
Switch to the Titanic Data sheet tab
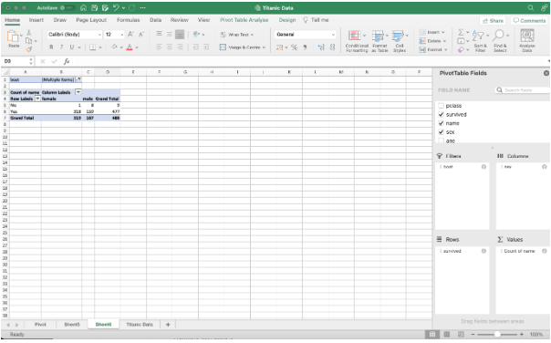140,325
